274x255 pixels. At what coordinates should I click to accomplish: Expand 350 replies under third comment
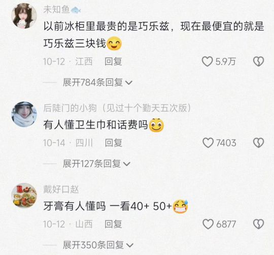[98, 245]
